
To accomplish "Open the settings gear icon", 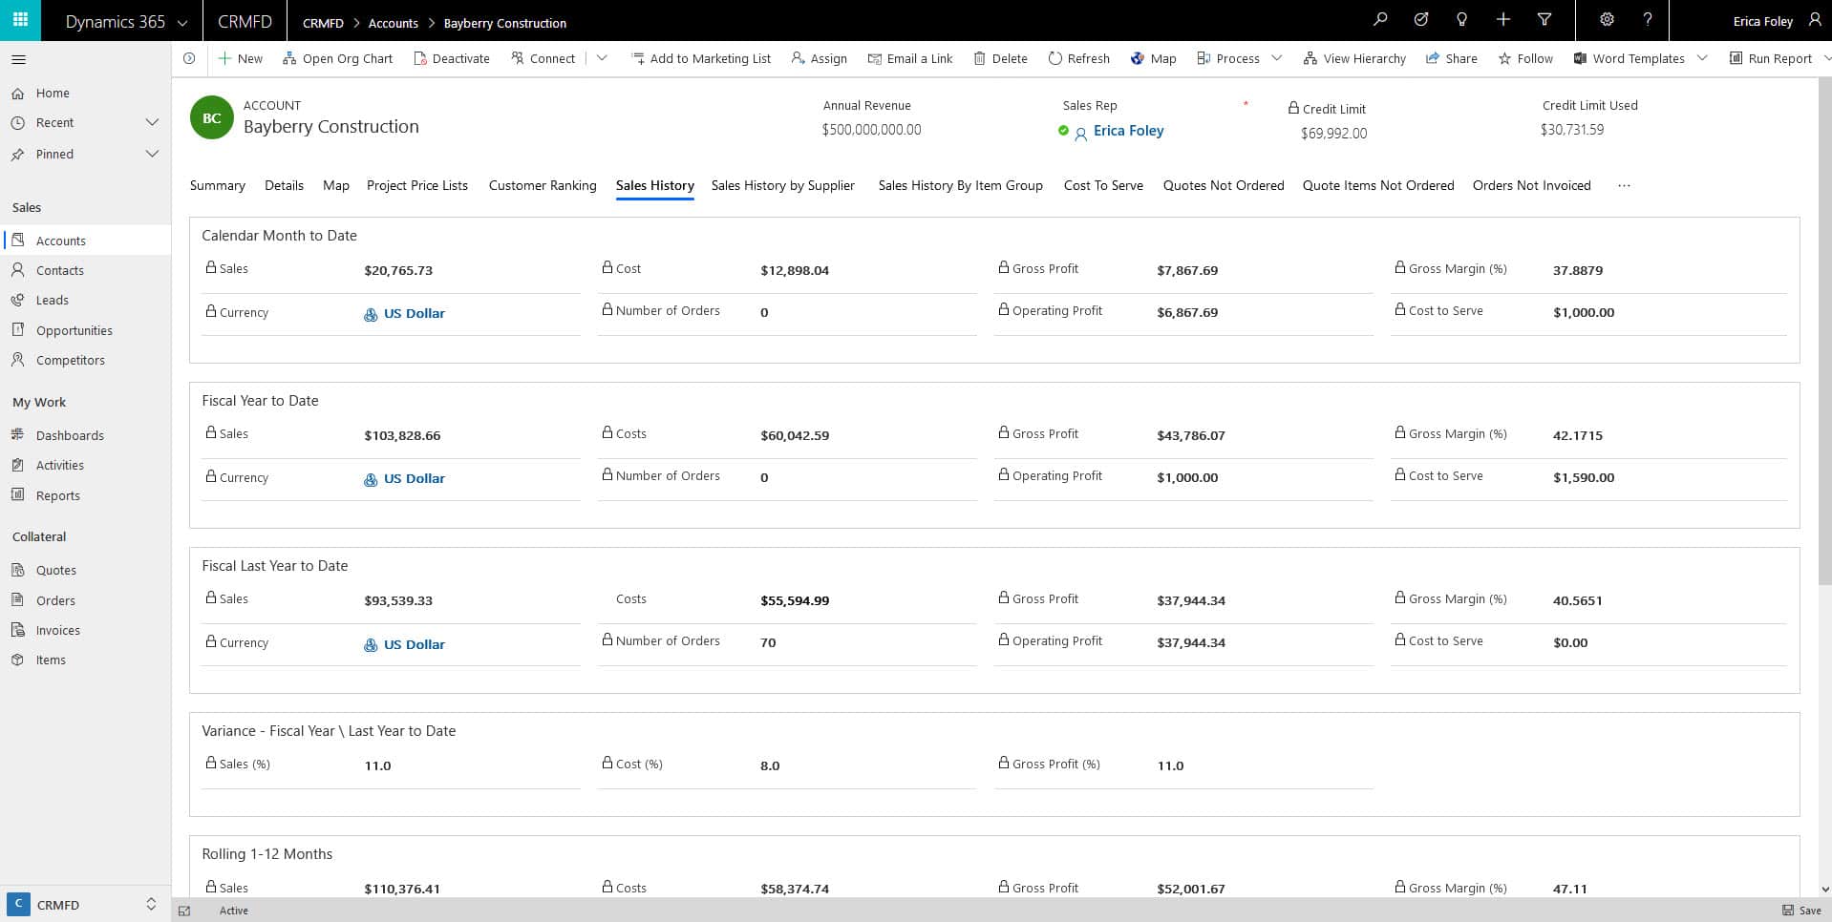I will pos(1607,20).
